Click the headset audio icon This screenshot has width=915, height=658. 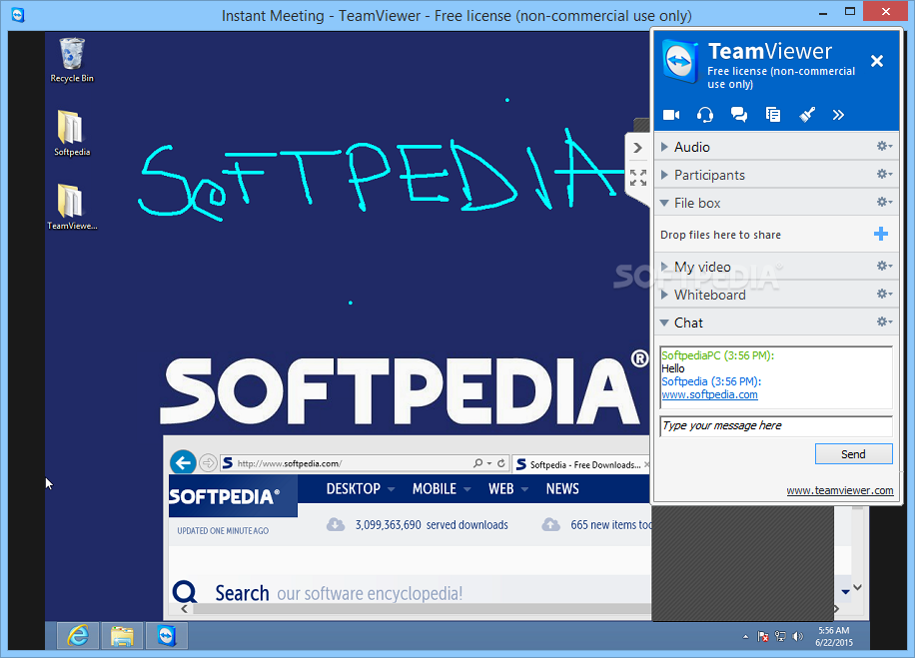pos(705,115)
